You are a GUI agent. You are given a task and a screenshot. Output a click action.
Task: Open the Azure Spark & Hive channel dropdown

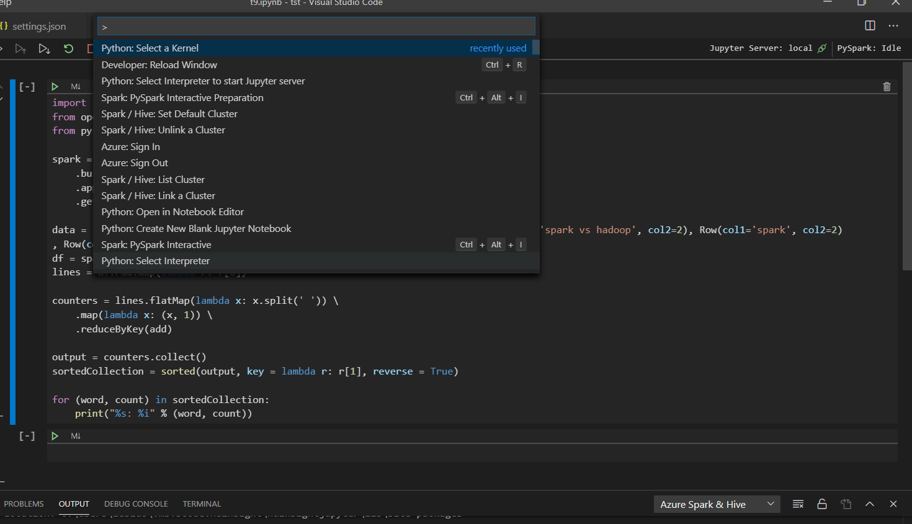coord(717,504)
